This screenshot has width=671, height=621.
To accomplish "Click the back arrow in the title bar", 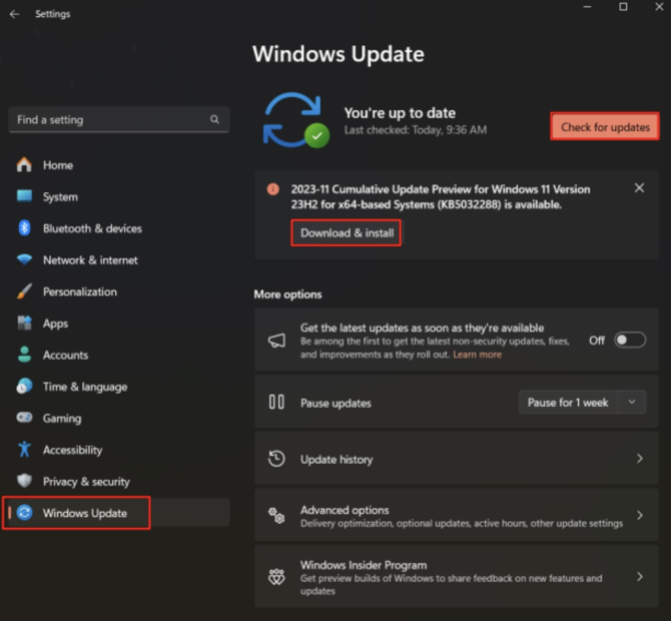I will (15, 14).
